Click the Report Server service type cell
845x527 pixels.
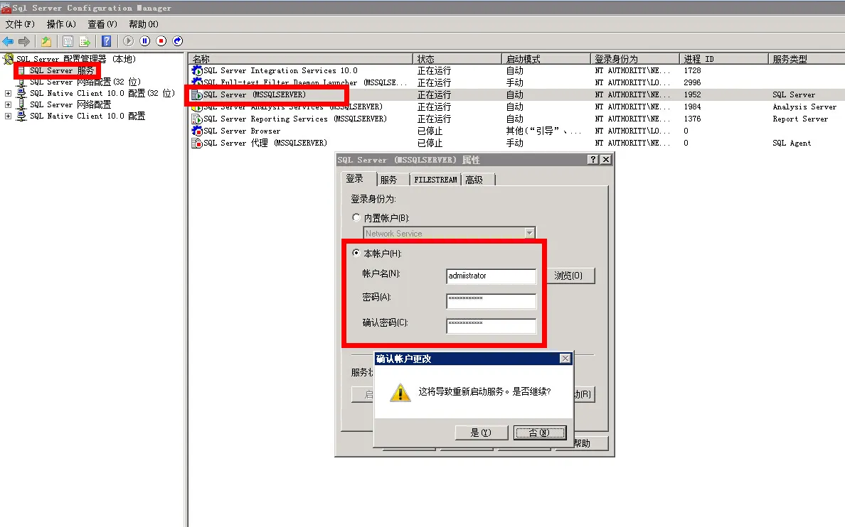click(800, 119)
